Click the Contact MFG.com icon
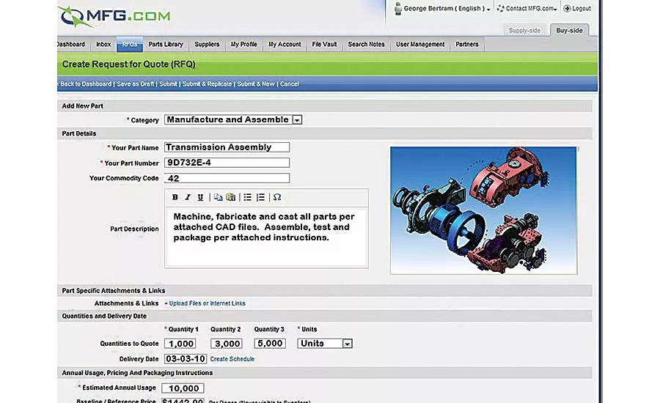The height and width of the screenshot is (403, 660). 500,8
